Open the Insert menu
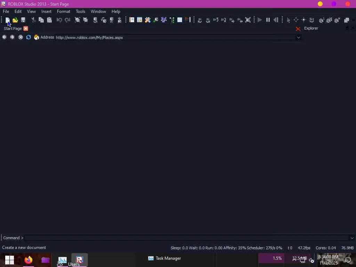 (x=46, y=11)
